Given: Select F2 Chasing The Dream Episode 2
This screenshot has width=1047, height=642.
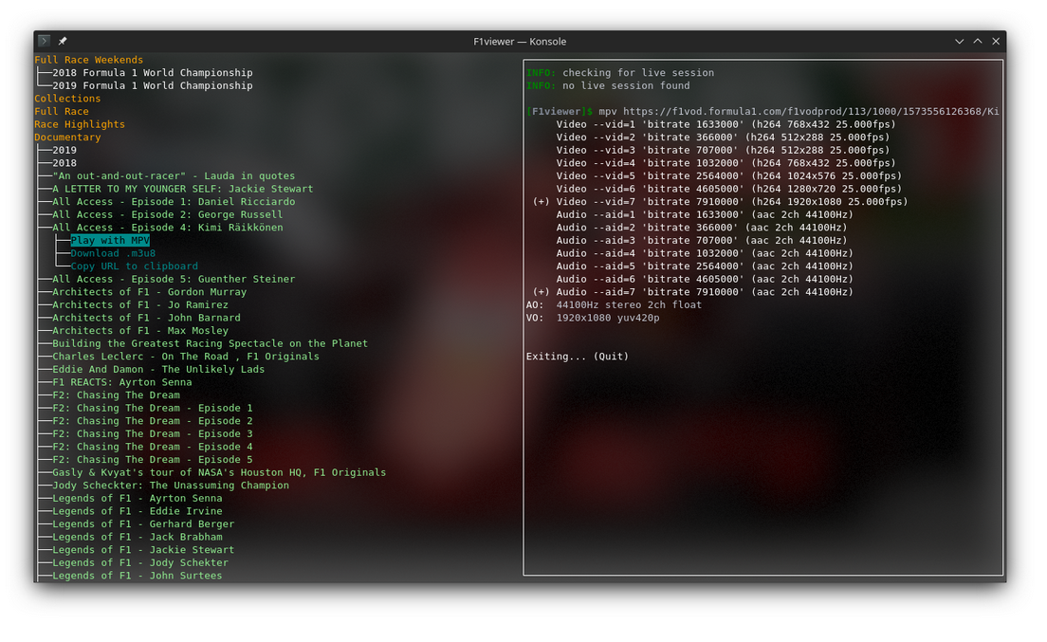Looking at the screenshot, I should tap(153, 421).
